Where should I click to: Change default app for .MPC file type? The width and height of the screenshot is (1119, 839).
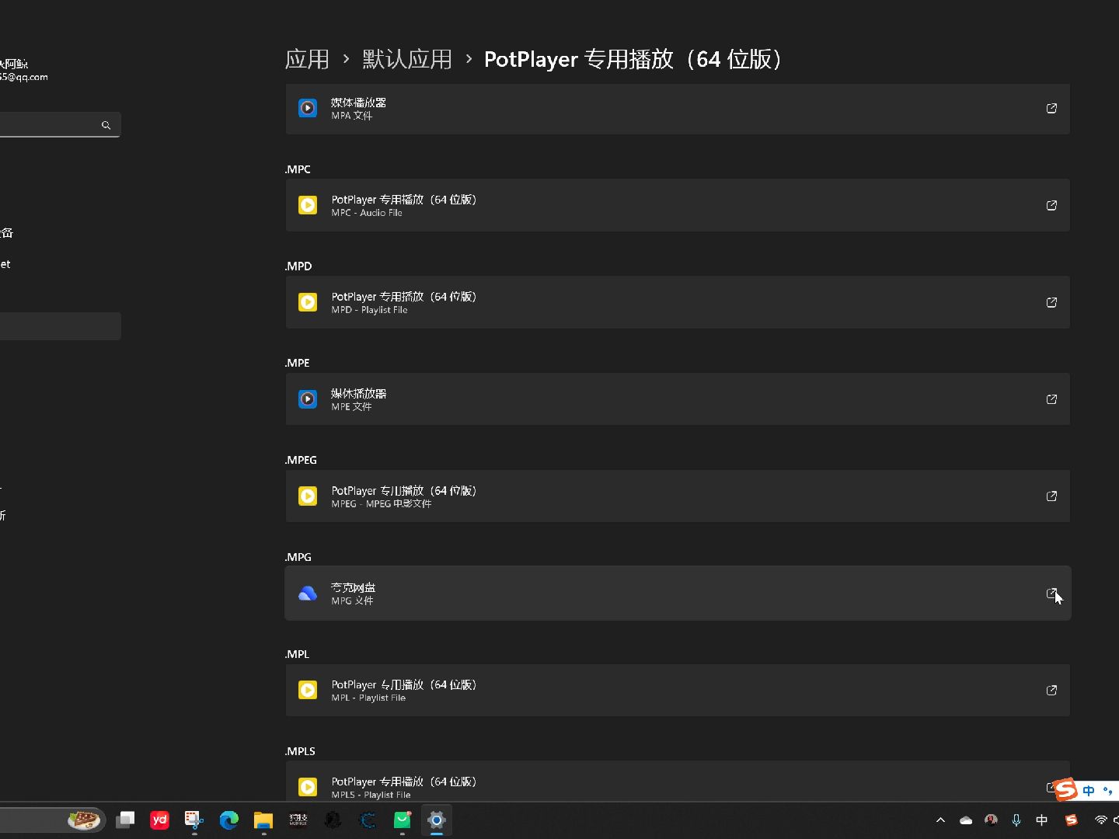coord(678,205)
